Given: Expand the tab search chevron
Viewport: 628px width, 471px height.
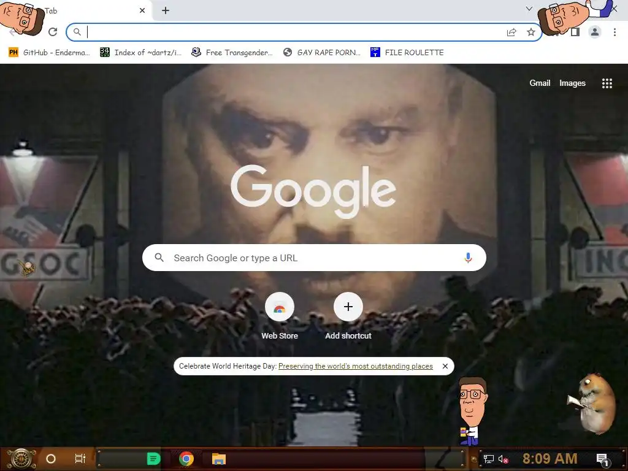Looking at the screenshot, I should pyautogui.click(x=529, y=9).
